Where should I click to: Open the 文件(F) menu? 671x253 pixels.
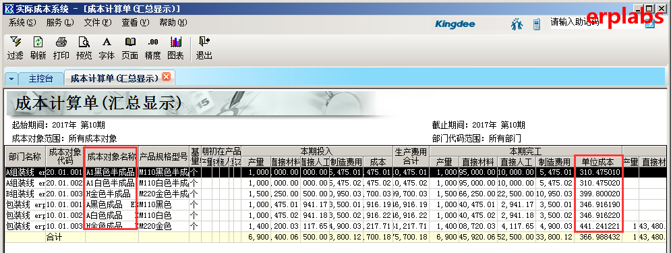[98, 23]
